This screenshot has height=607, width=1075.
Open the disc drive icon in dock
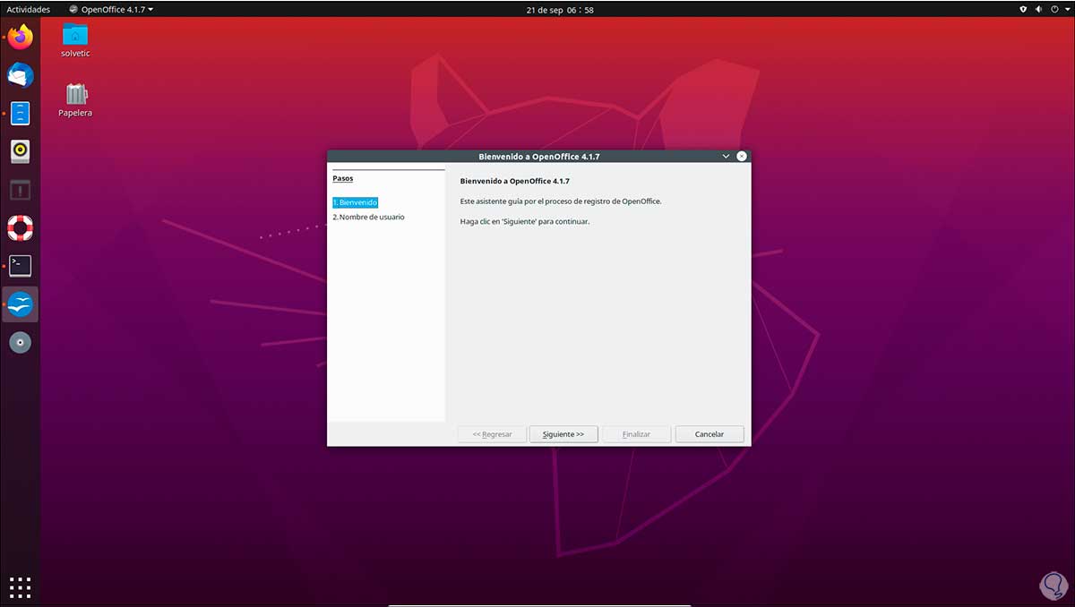tap(20, 343)
